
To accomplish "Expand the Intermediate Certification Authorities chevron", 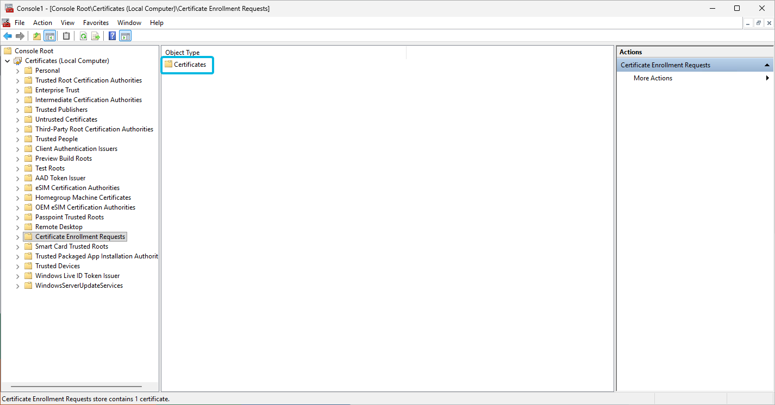I will pos(17,100).
